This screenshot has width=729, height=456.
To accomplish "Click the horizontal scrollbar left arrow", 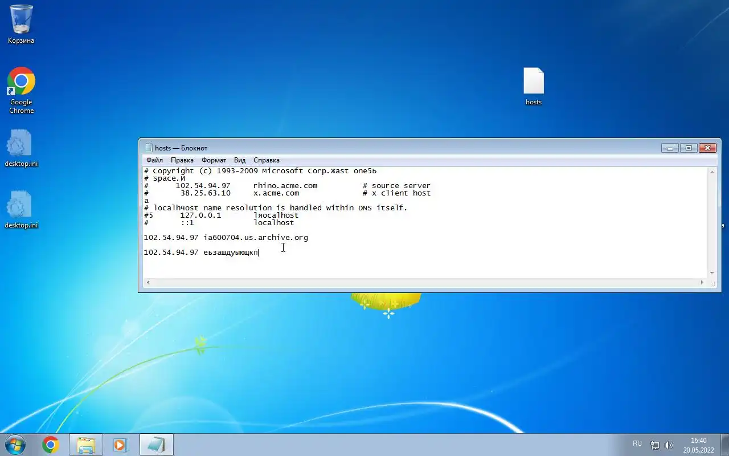I will pyautogui.click(x=148, y=283).
